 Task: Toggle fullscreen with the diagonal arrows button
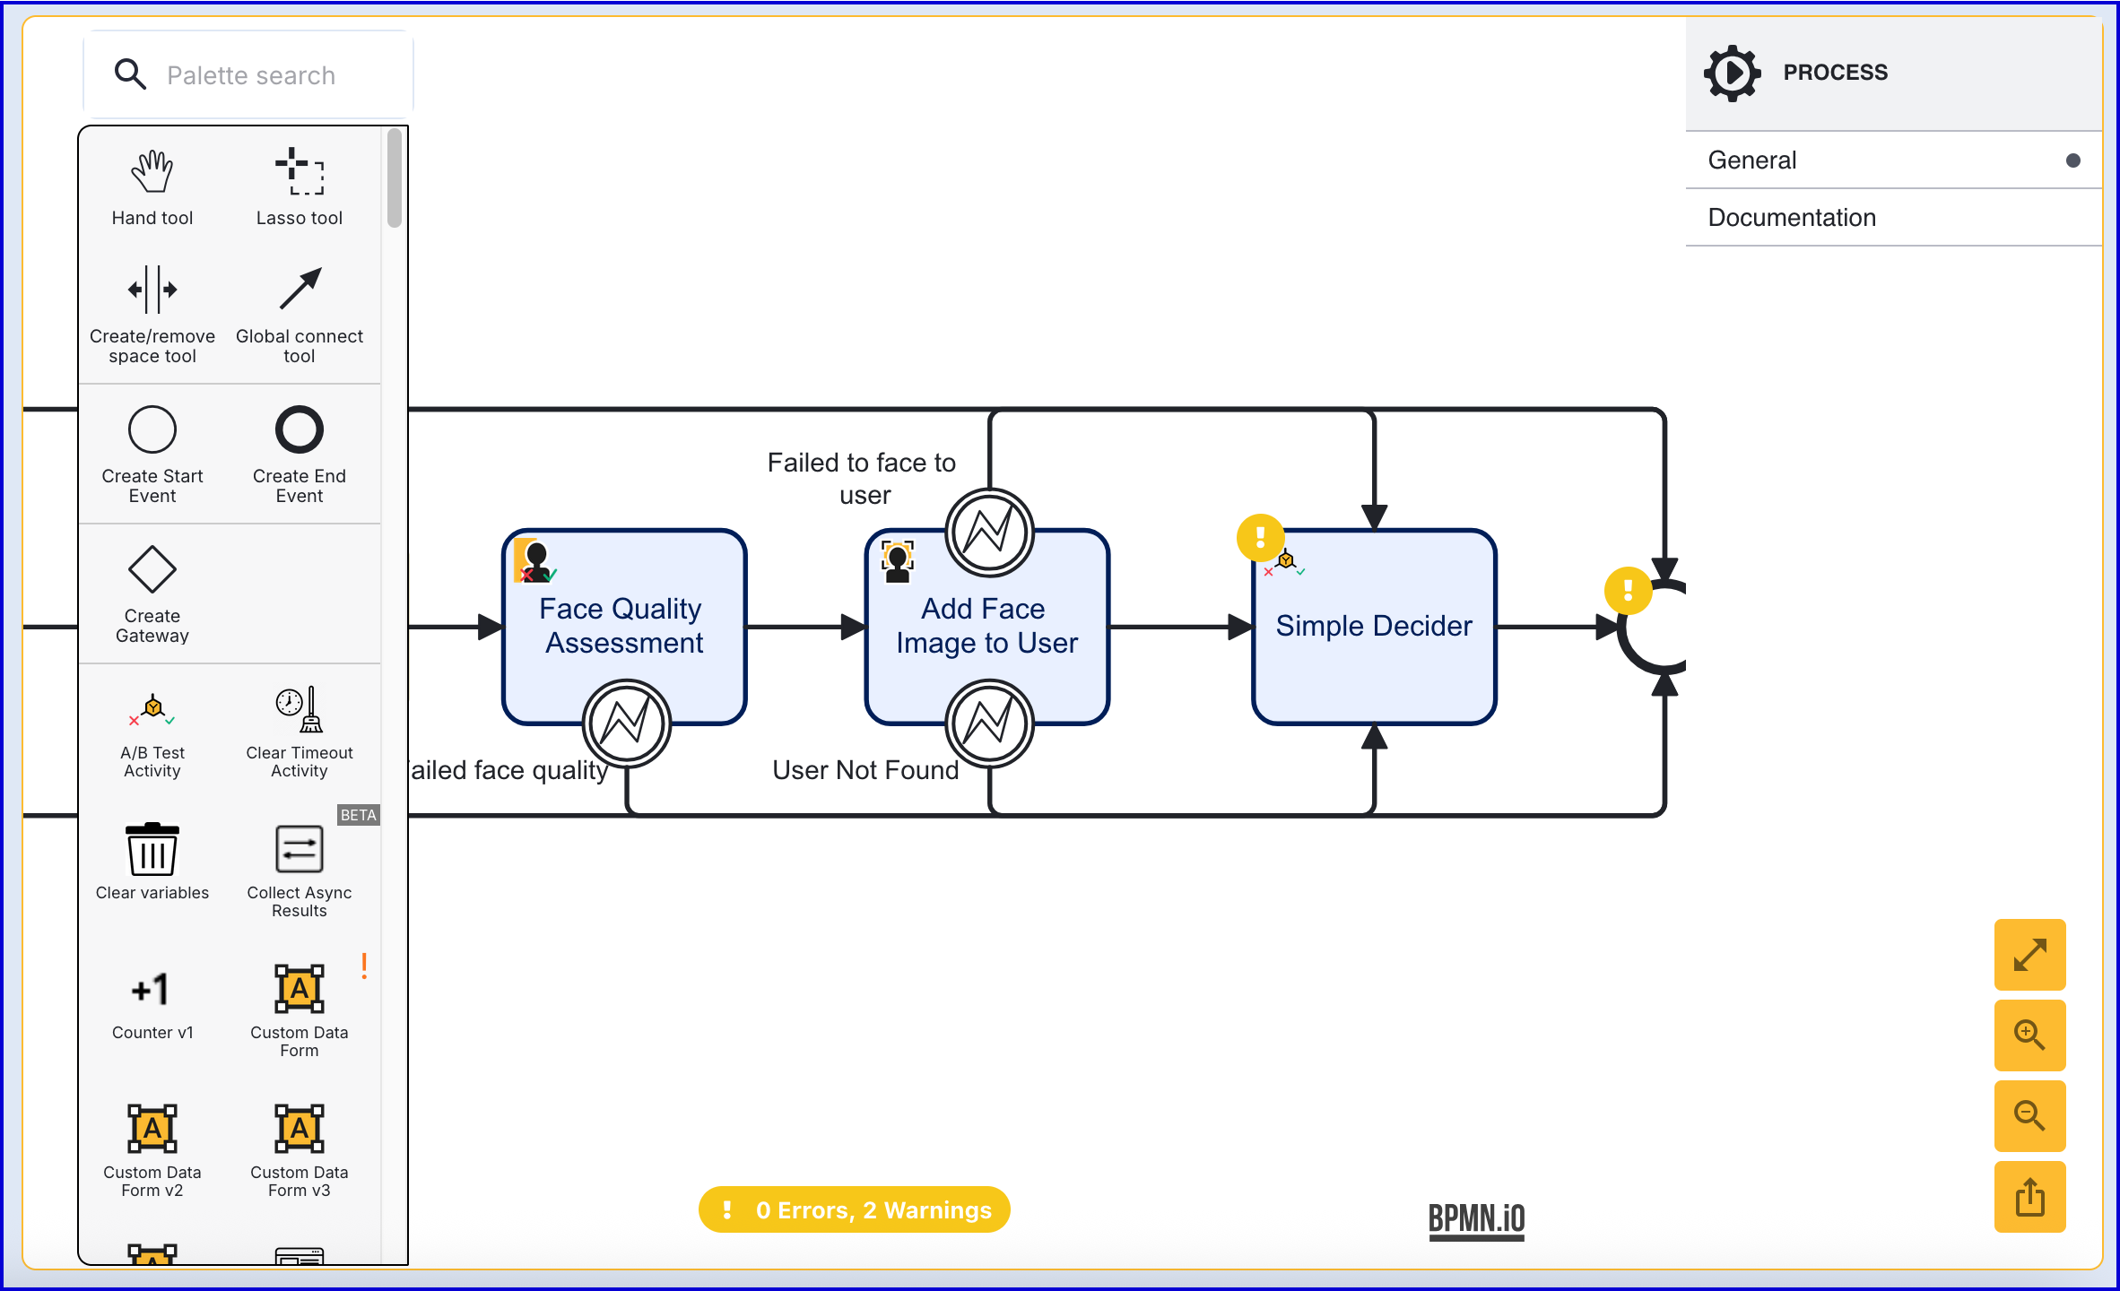pos(2029,955)
